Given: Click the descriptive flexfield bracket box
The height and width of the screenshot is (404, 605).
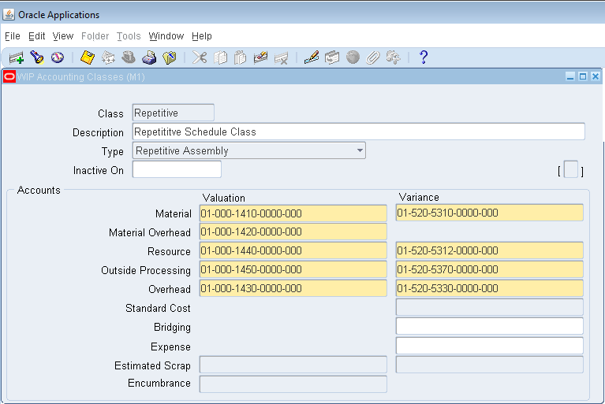Looking at the screenshot, I should coord(570,170).
